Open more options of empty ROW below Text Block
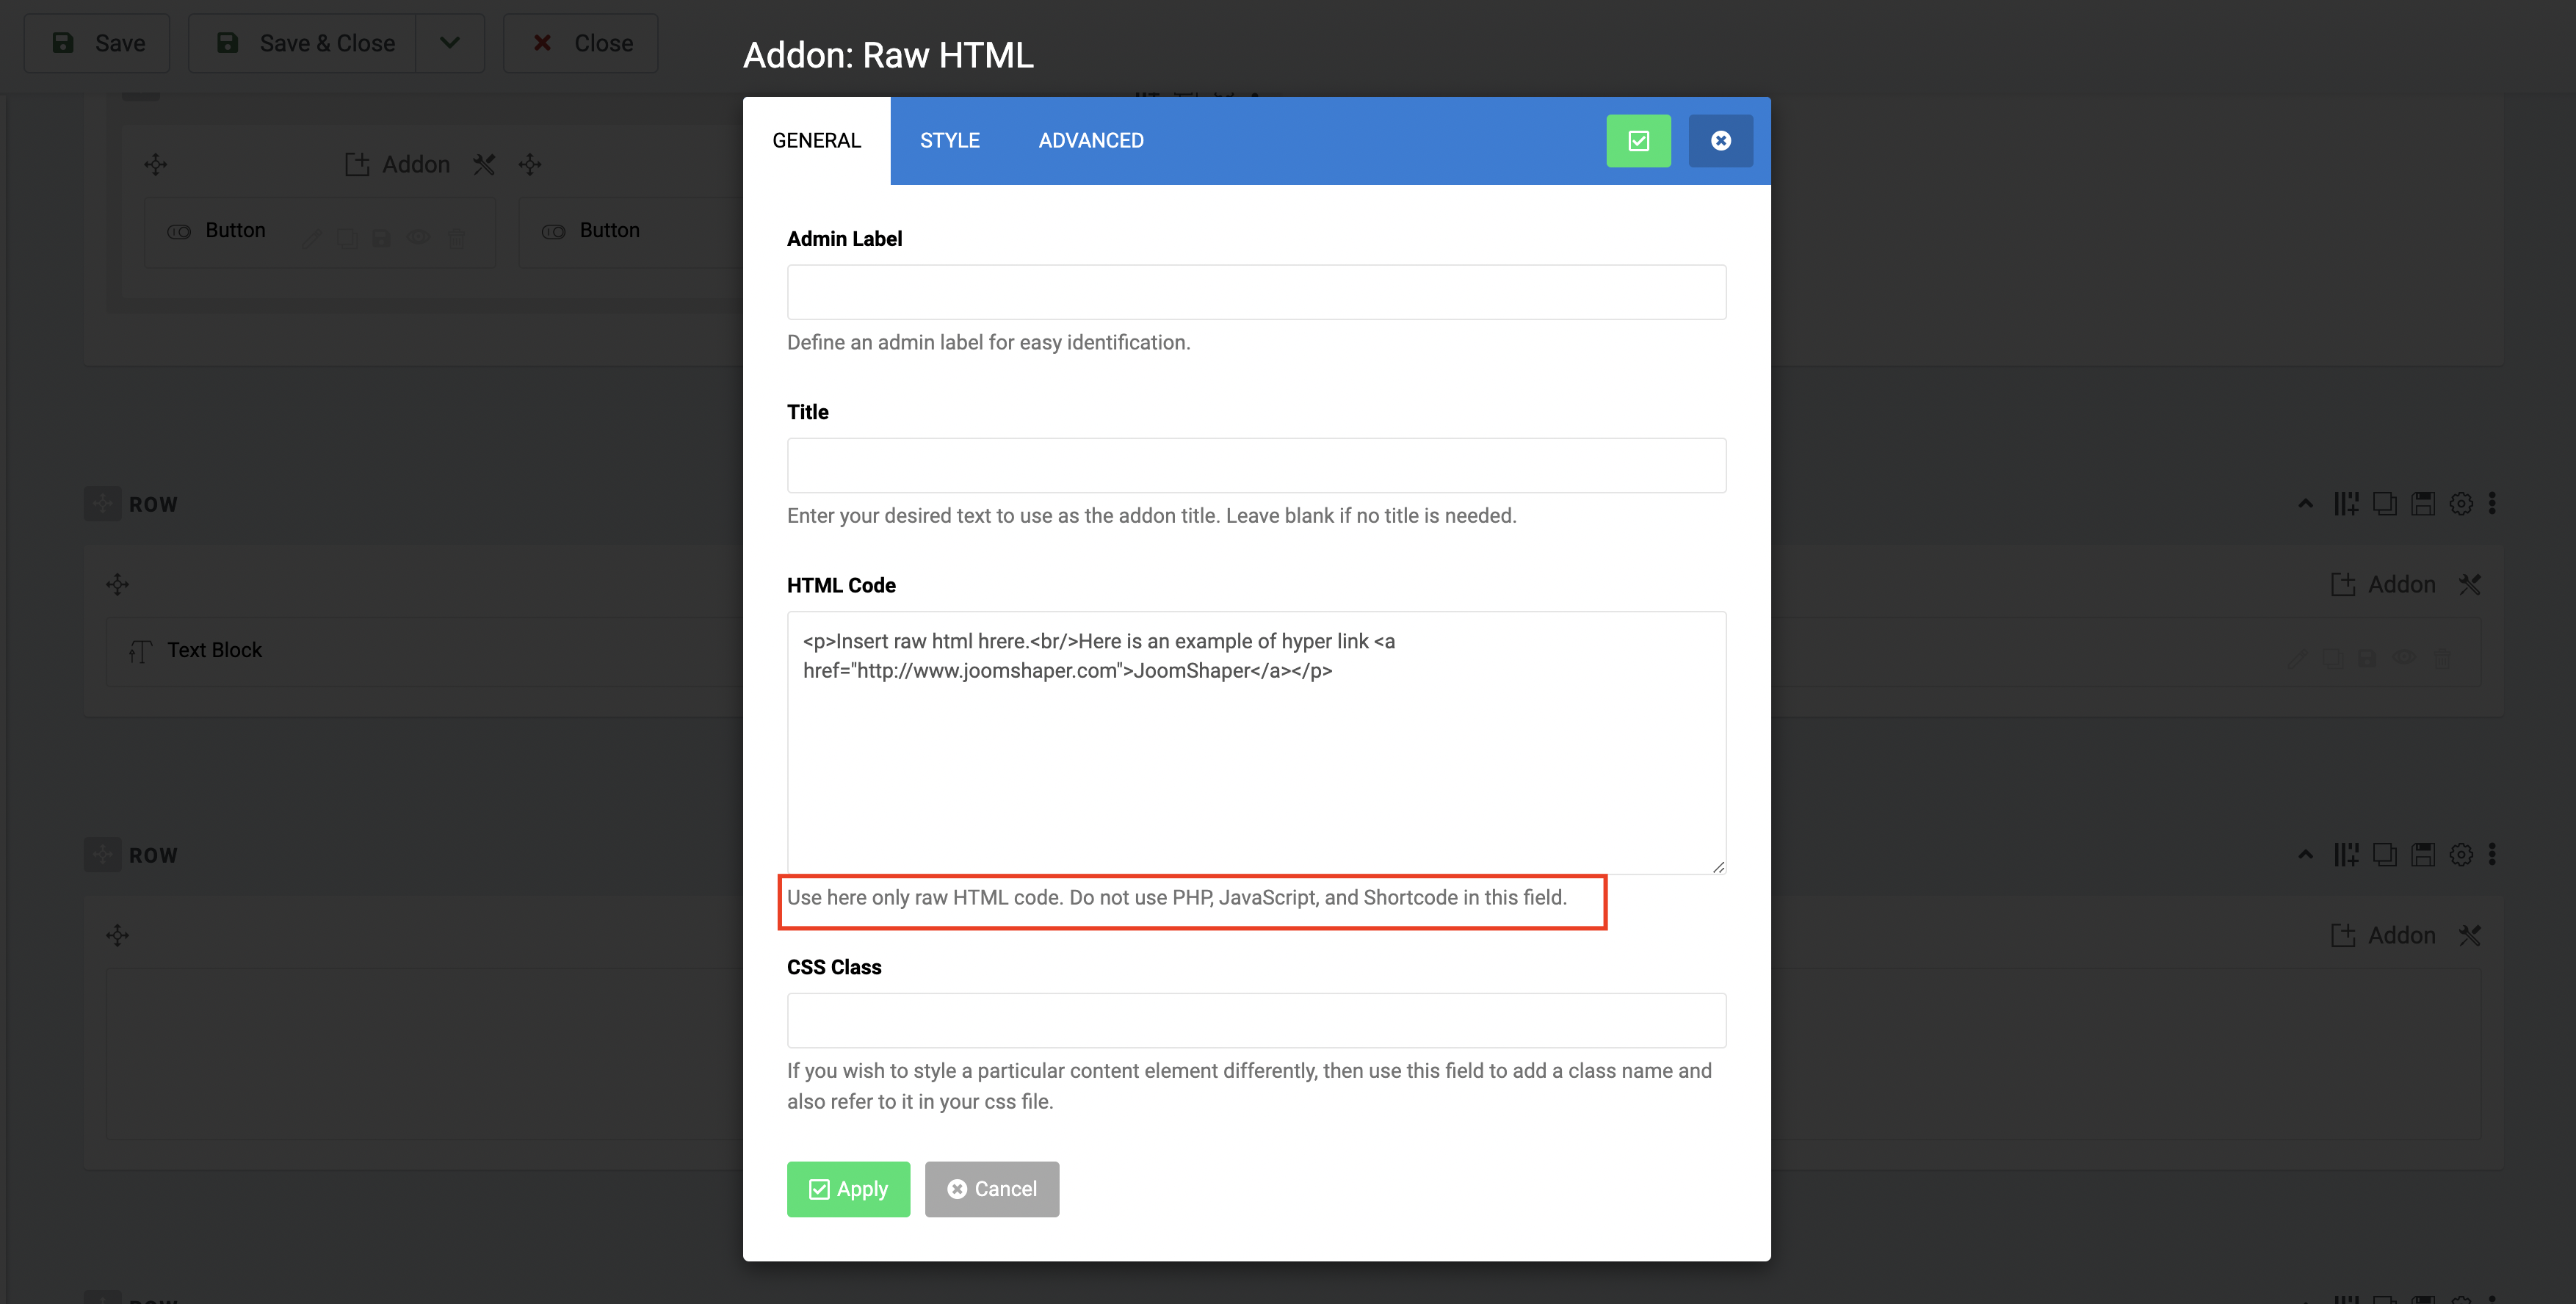Viewport: 2576px width, 1304px height. point(2492,854)
